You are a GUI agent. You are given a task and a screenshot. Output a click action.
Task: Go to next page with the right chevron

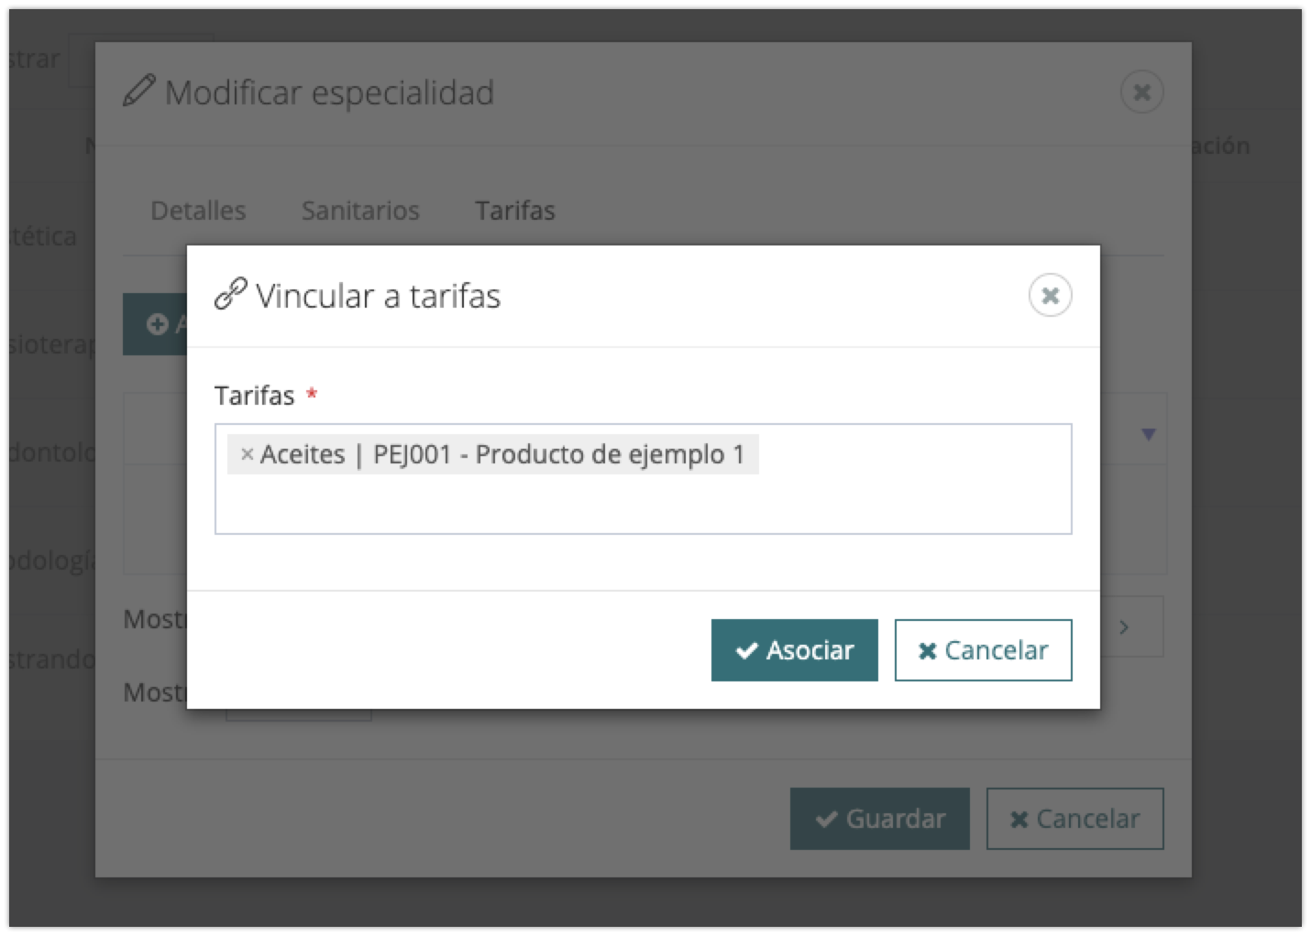pyautogui.click(x=1124, y=627)
